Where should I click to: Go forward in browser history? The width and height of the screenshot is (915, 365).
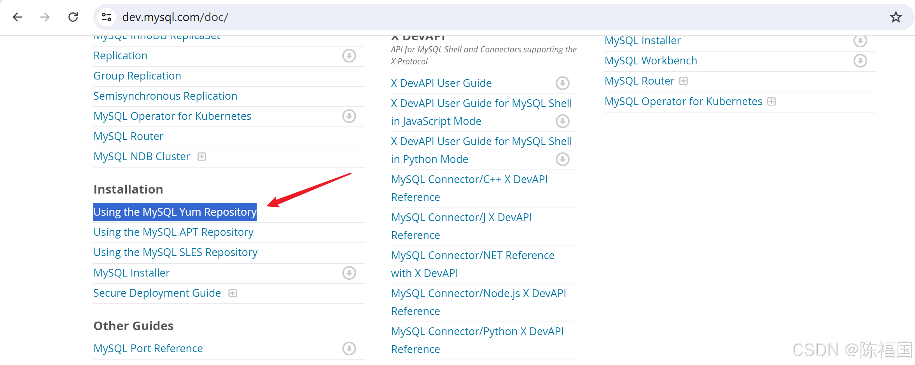[45, 17]
